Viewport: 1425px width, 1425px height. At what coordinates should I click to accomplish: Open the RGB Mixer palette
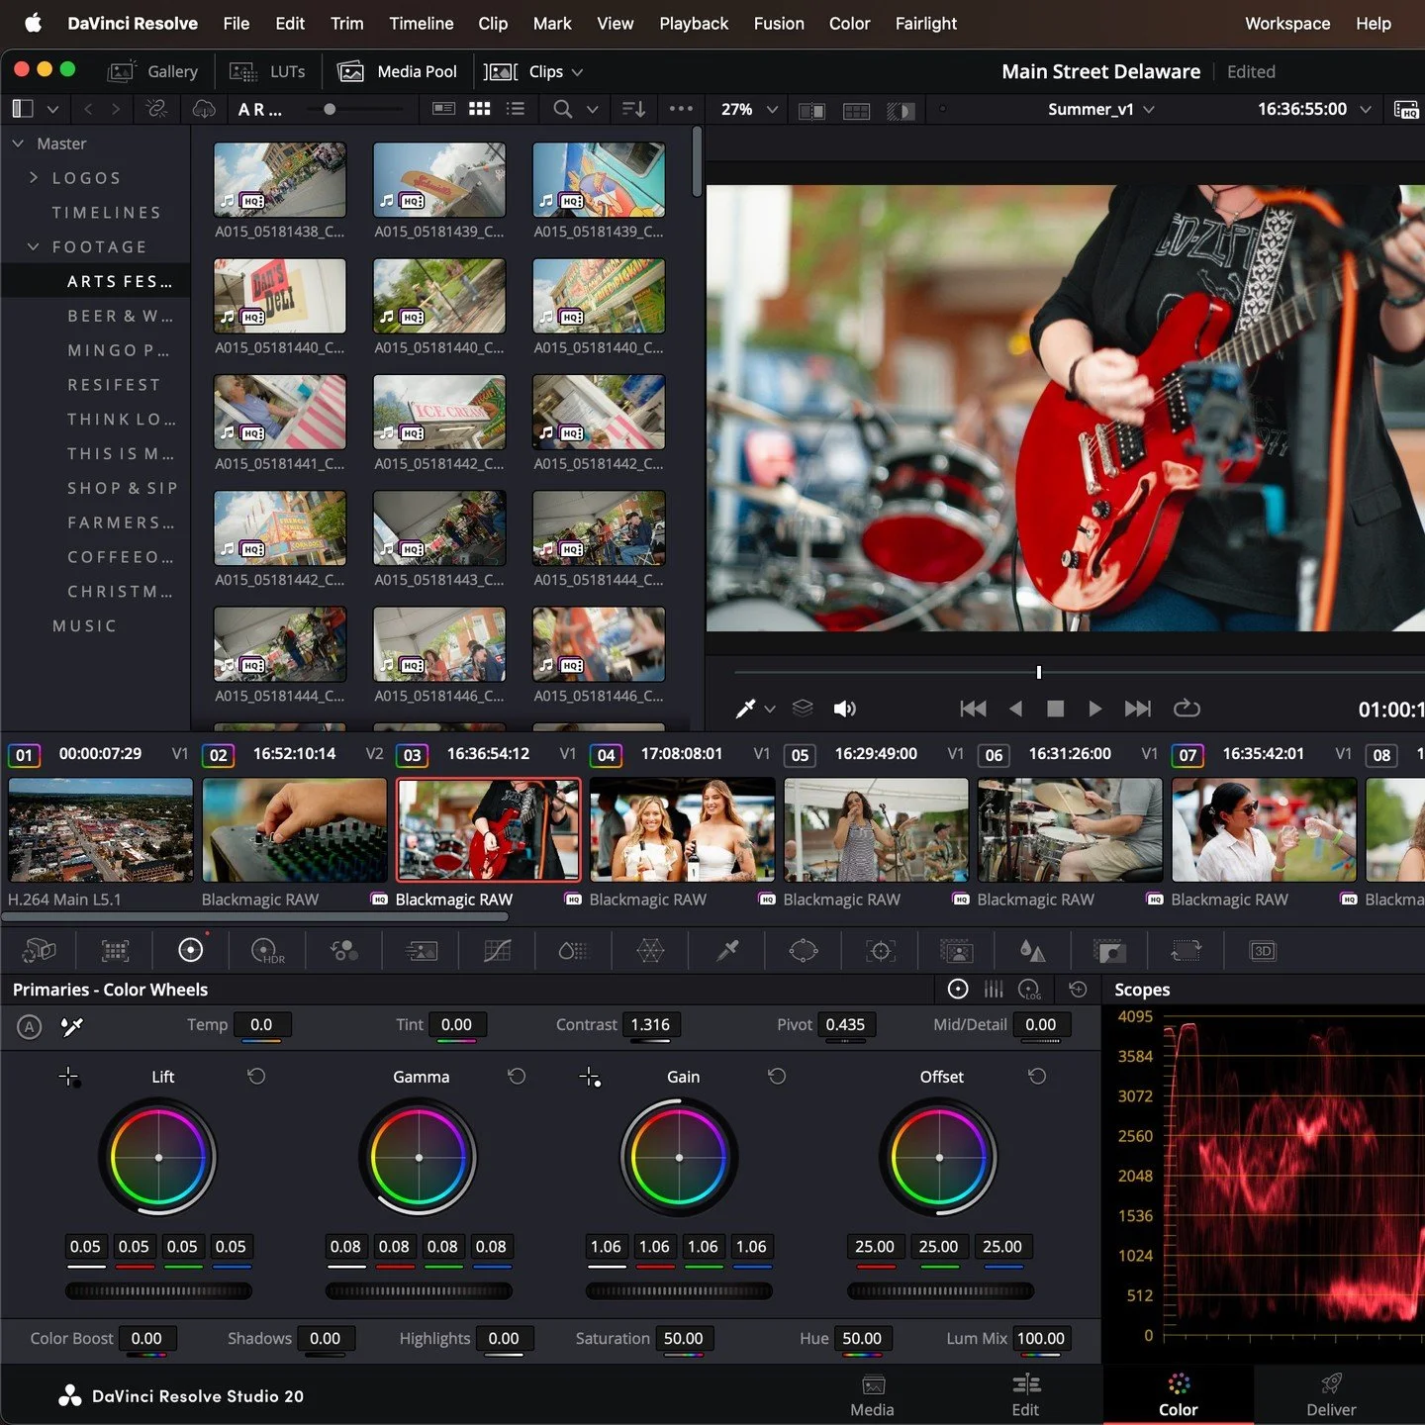(344, 951)
